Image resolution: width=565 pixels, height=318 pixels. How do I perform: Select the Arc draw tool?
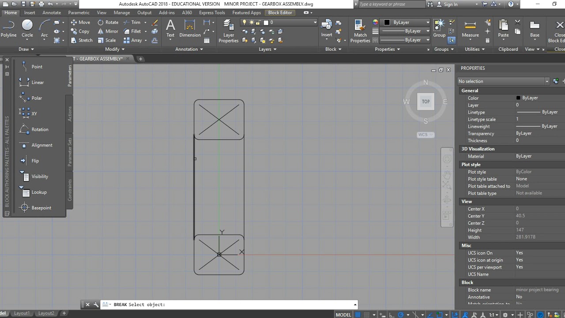pyautogui.click(x=44, y=29)
